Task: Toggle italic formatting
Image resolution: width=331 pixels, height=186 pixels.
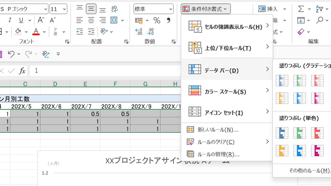Action: [10, 20]
